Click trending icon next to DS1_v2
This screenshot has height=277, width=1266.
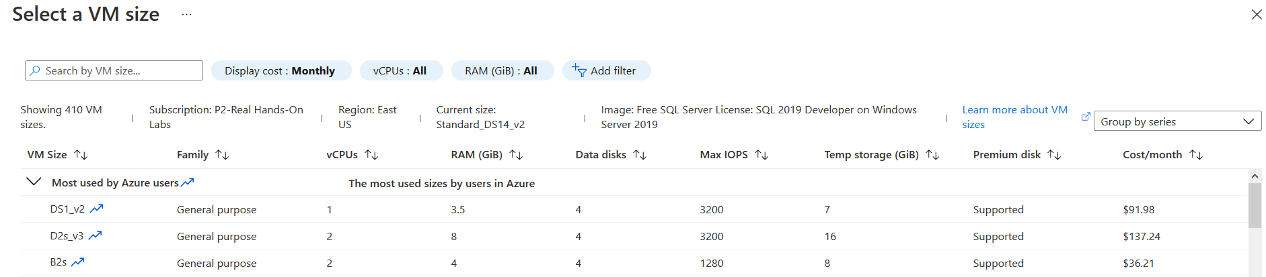pyautogui.click(x=97, y=209)
